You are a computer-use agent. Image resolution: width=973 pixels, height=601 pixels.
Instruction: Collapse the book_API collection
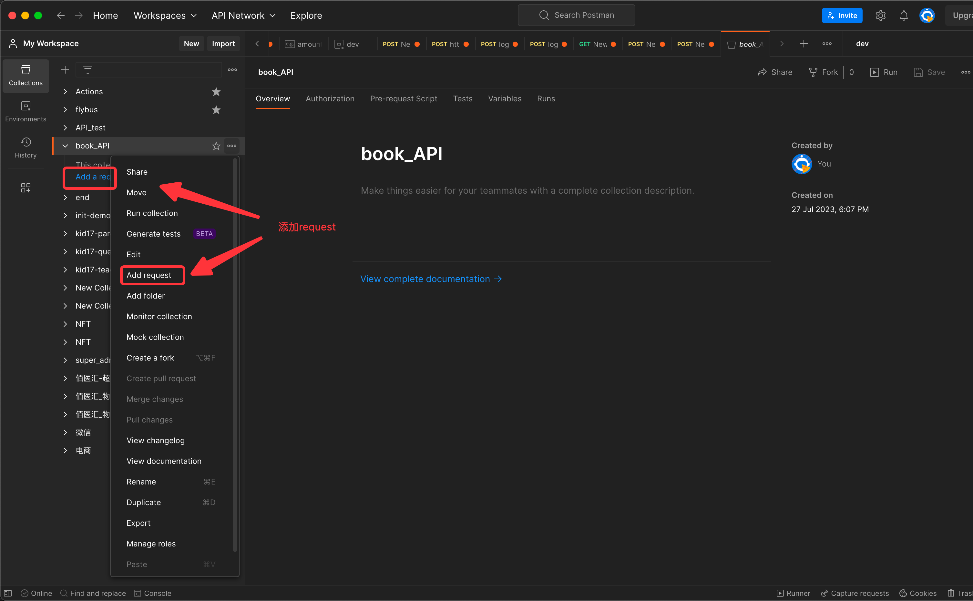tap(65, 146)
